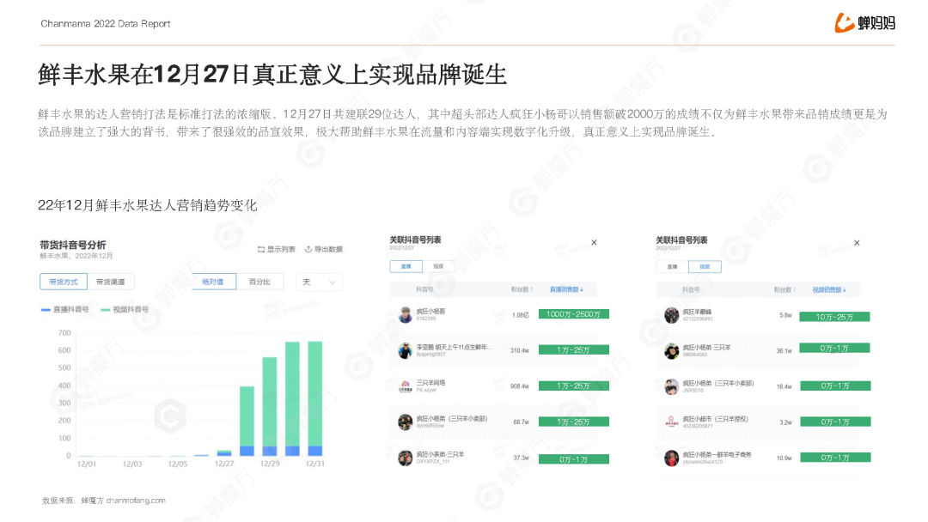
Task: Close the live-stream 关联抖音号列表 panel
Action: point(595,242)
